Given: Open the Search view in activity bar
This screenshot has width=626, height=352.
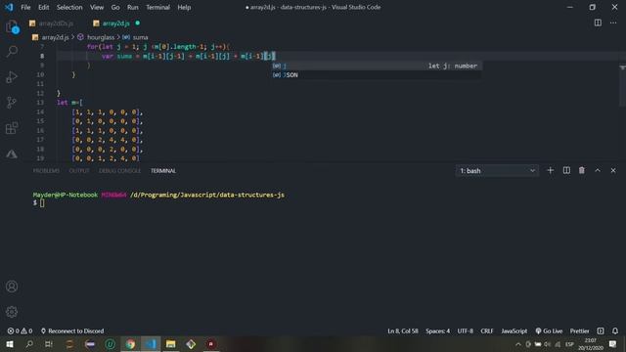Looking at the screenshot, I should click(x=12, y=51).
